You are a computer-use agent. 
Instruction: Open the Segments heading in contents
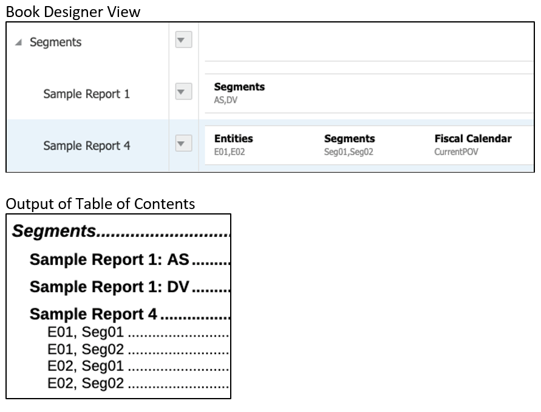tap(55, 232)
